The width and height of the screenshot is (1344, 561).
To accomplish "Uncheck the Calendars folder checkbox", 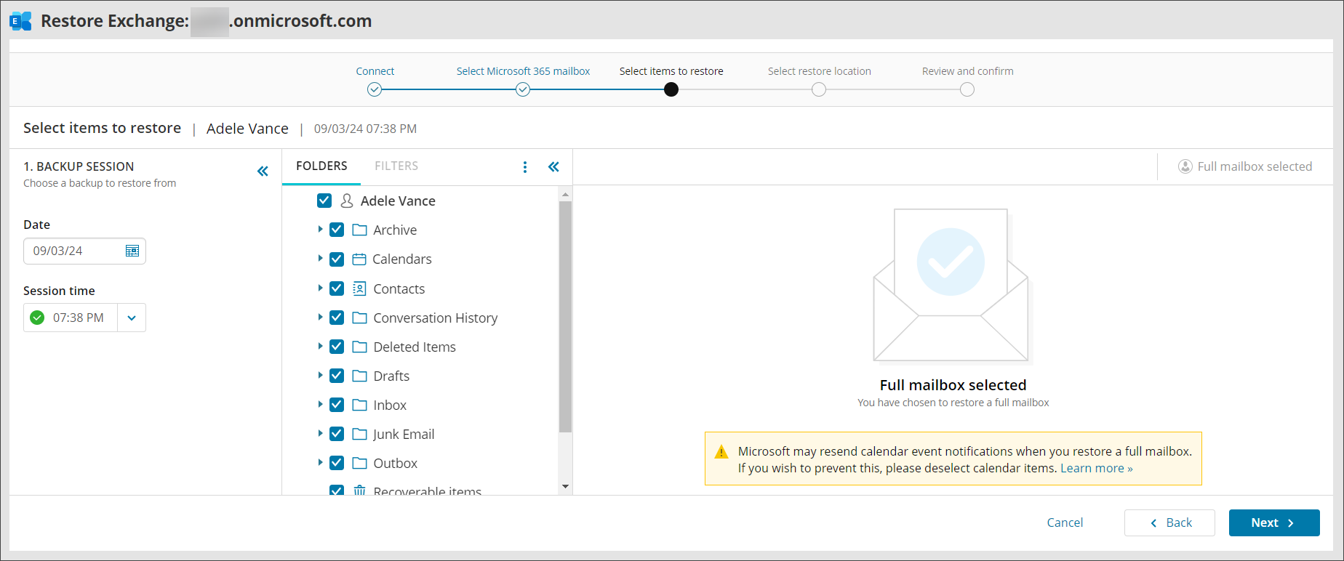I will (x=337, y=259).
